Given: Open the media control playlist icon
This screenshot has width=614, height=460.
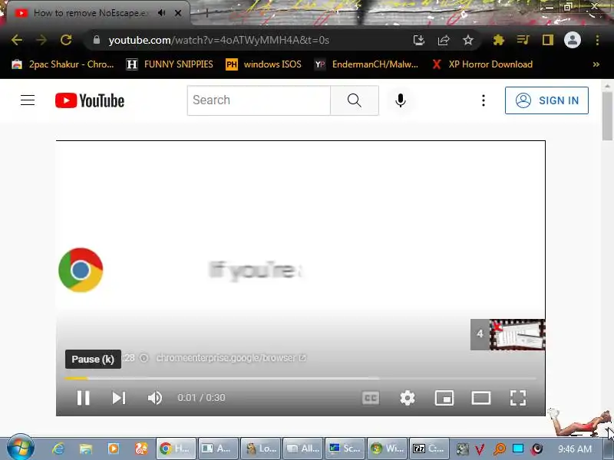Looking at the screenshot, I should [523, 40].
